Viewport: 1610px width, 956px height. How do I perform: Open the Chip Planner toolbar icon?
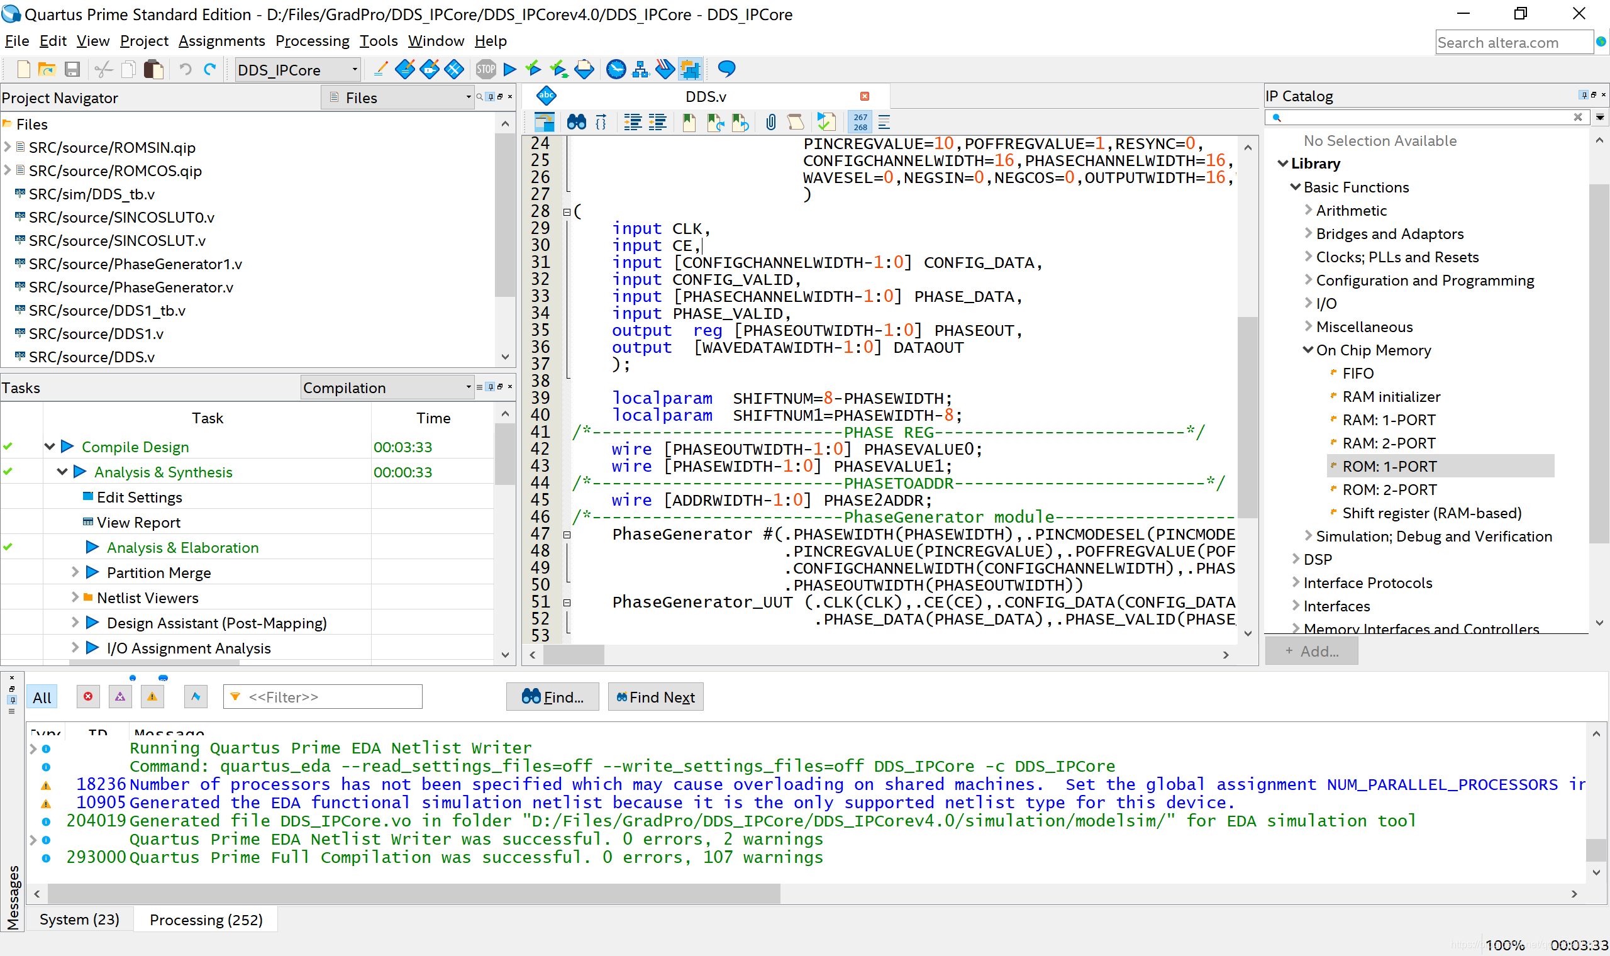(690, 69)
